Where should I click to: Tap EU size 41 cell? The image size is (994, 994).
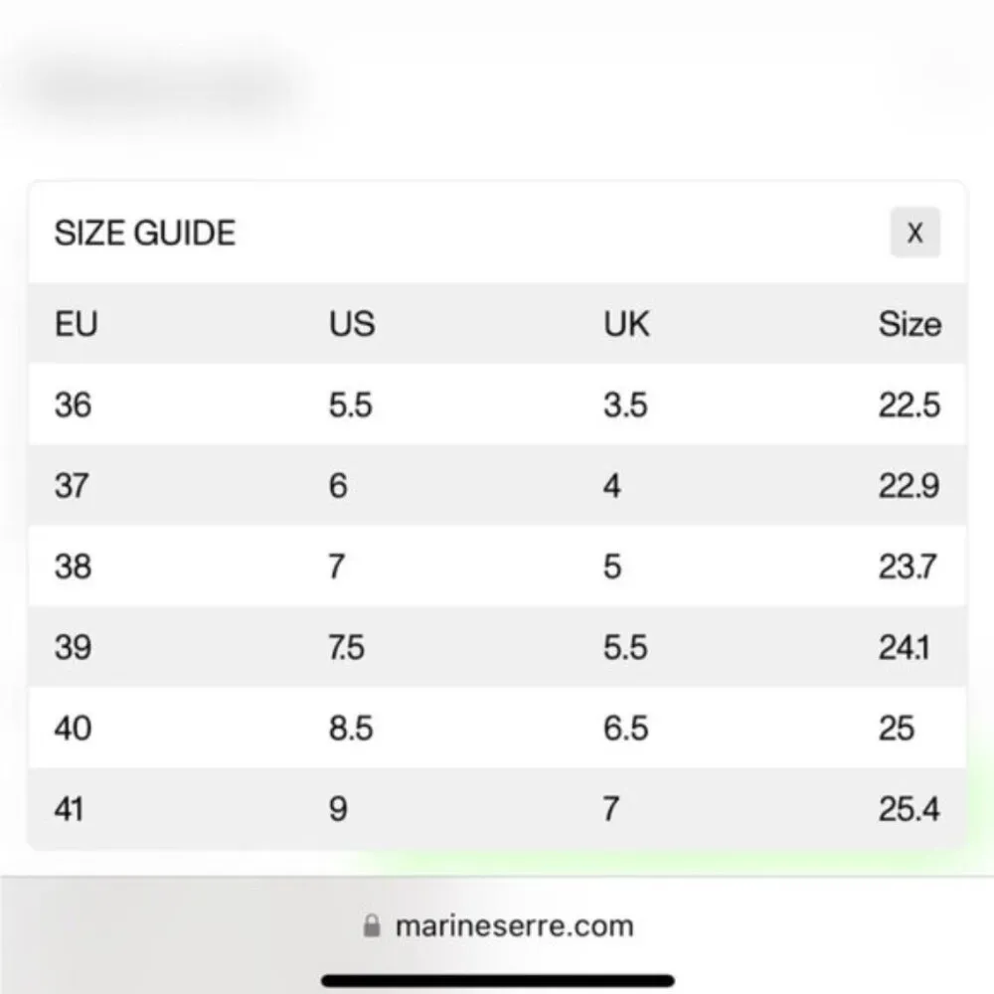tap(70, 809)
